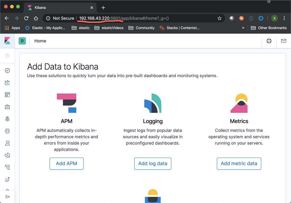Expand the side navigation menu
This screenshot has height=203, width=291.
pyautogui.click(x=7, y=197)
